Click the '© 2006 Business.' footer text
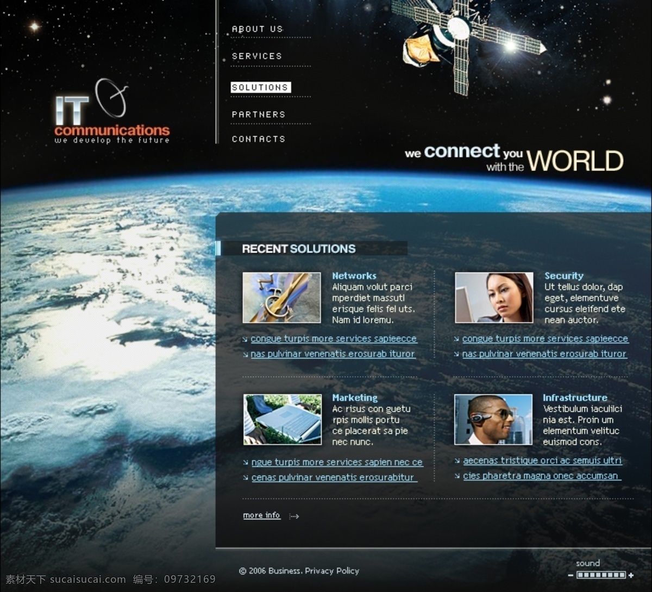The height and width of the screenshot is (592, 652). coord(271,571)
